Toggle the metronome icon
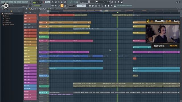Screen dimensions: 182x102 point(53,2)
